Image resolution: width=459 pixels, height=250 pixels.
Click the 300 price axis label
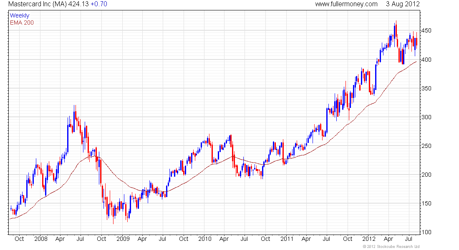[x=426, y=117]
